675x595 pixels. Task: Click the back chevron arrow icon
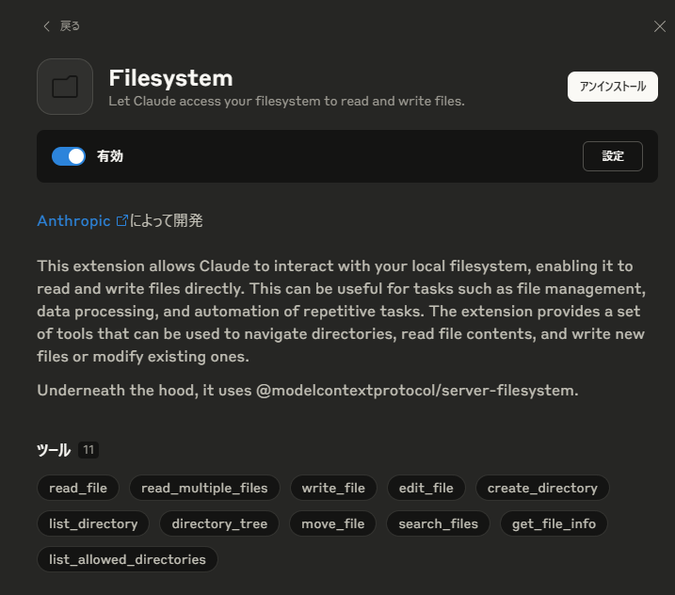[46, 26]
